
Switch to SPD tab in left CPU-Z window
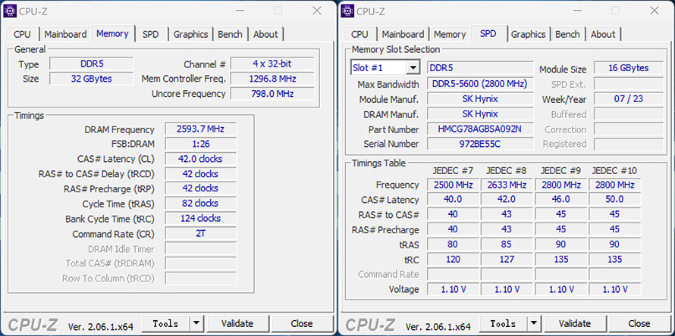tap(150, 34)
